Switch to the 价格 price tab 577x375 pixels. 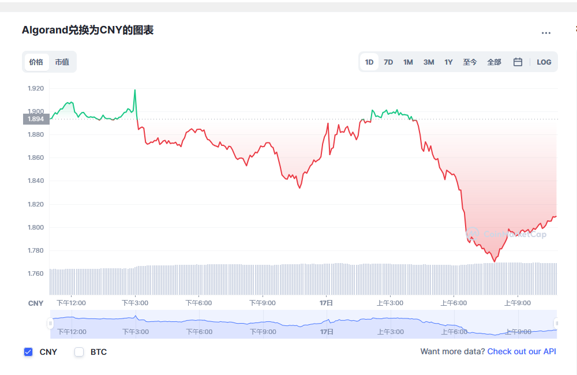click(x=36, y=62)
